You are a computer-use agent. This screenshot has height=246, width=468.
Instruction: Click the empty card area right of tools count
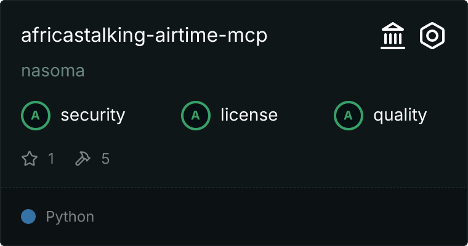click(286, 159)
